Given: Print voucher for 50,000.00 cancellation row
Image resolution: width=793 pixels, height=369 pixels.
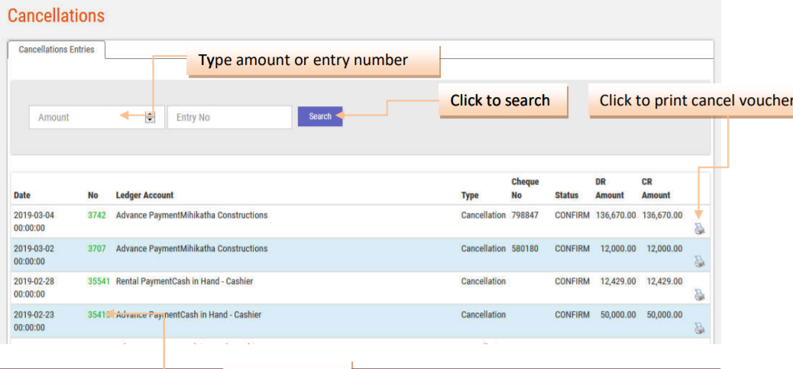Looking at the screenshot, I should click(x=699, y=329).
